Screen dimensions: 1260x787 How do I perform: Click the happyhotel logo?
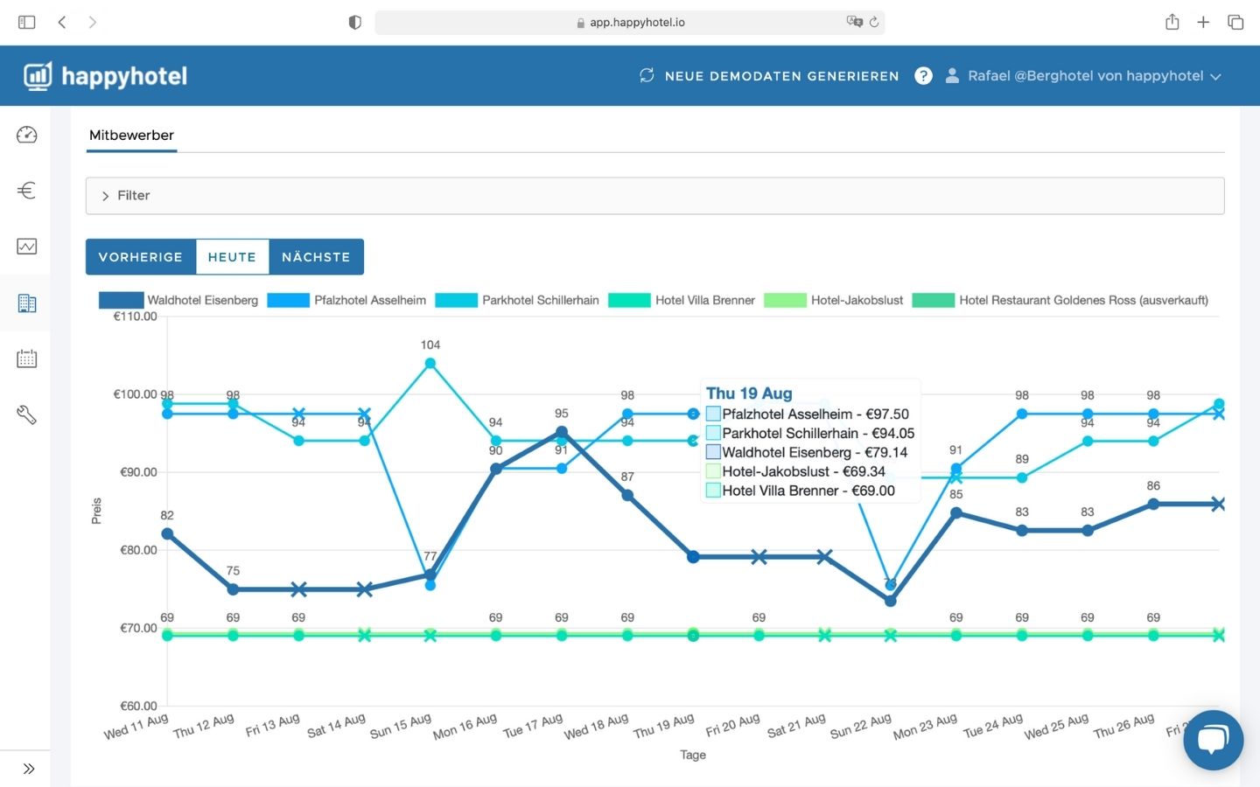tap(105, 76)
